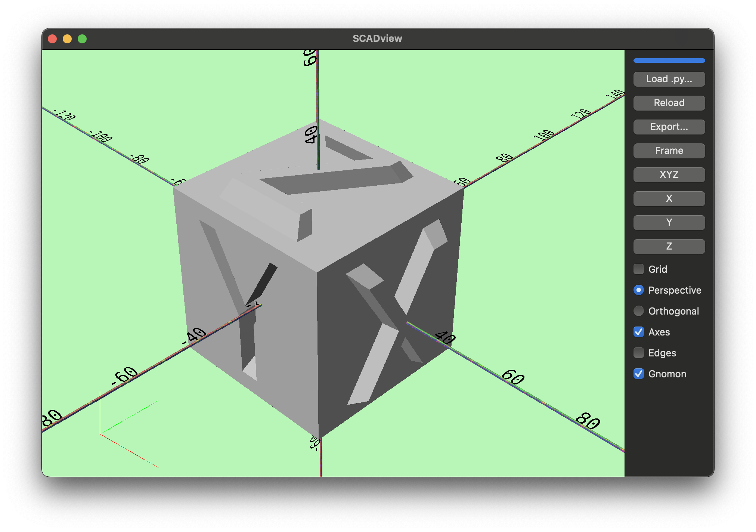Click the SCADview title bar
Image resolution: width=756 pixels, height=532 pixels.
point(377,38)
